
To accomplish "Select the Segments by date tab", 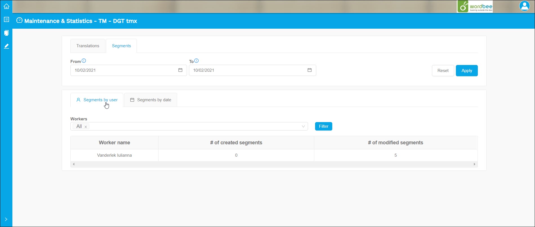I will (151, 100).
